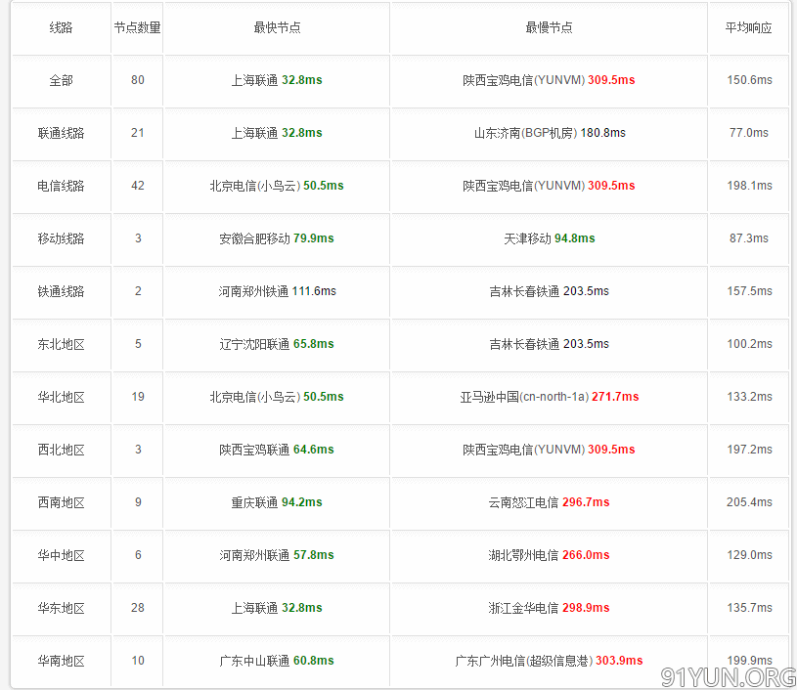The height and width of the screenshot is (690, 797).
Task: Click average response 133.2ms
Action: click(750, 398)
